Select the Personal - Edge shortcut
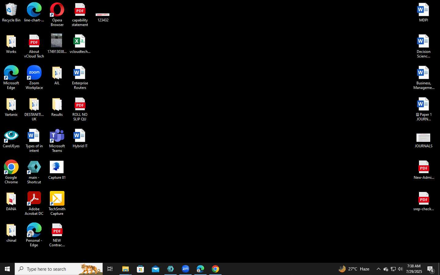The height and width of the screenshot is (275, 440). pos(34,235)
